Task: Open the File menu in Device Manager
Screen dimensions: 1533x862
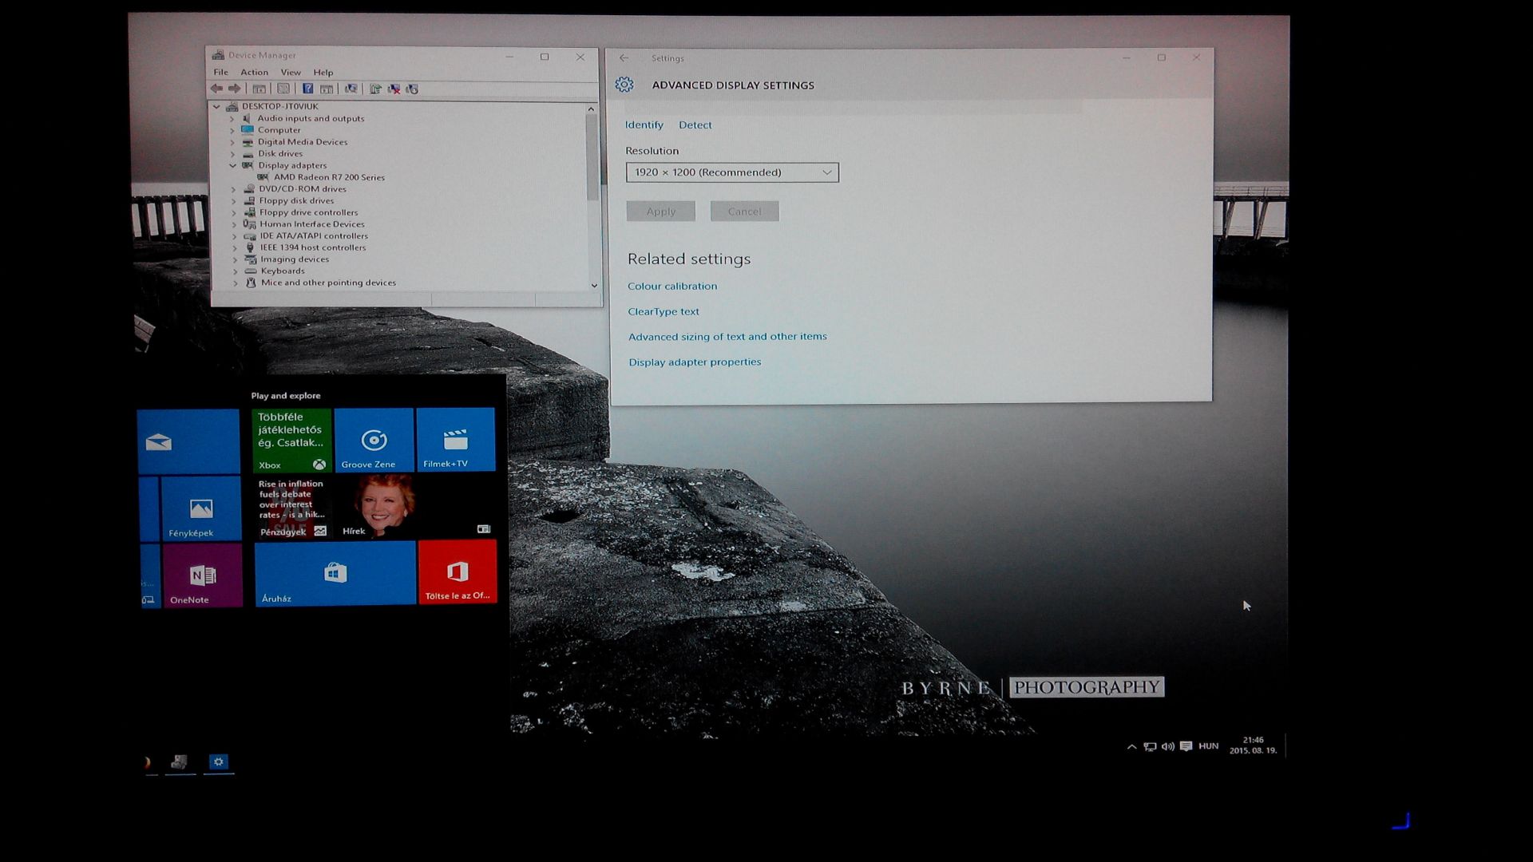Action: click(x=220, y=72)
